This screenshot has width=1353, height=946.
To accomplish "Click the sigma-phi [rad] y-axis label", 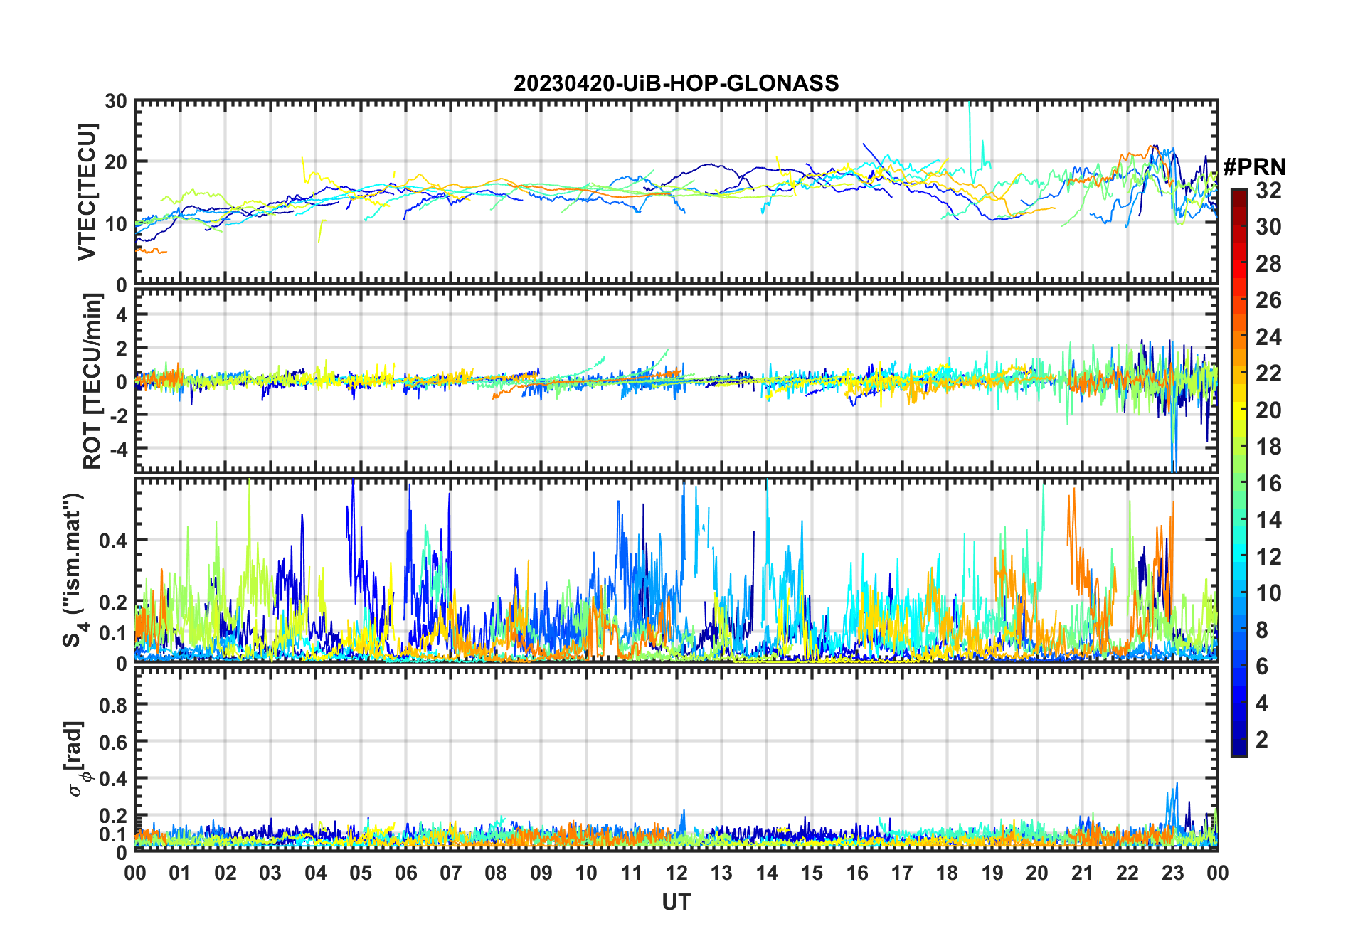I will coord(75,759).
